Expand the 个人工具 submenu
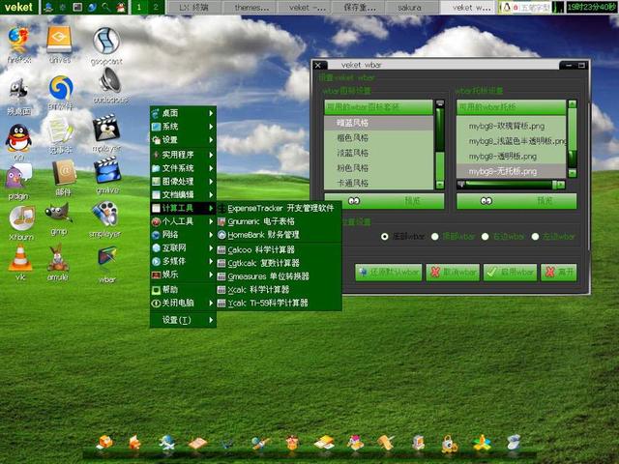Screen dimensions: 619x464 (183, 221)
